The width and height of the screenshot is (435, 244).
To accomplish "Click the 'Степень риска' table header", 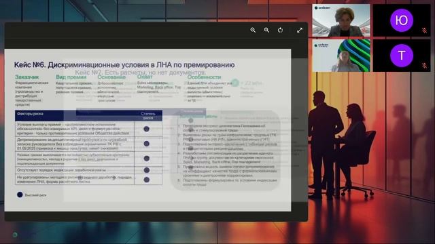I will pos(148,116).
